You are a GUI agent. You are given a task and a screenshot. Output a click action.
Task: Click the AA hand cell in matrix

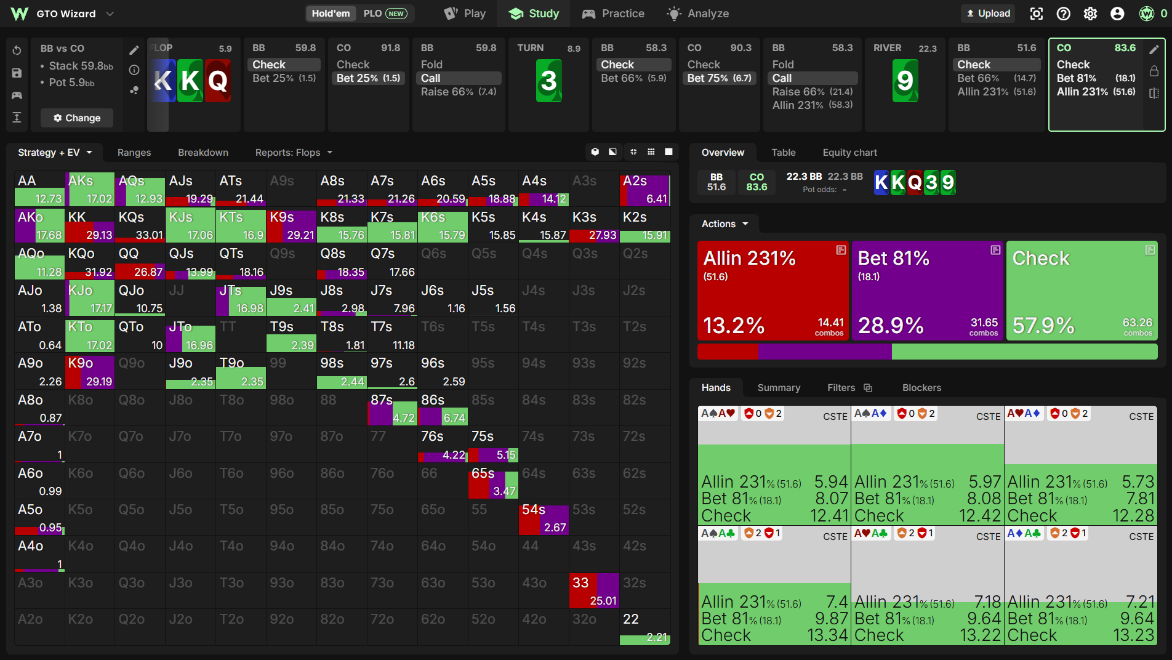[39, 189]
